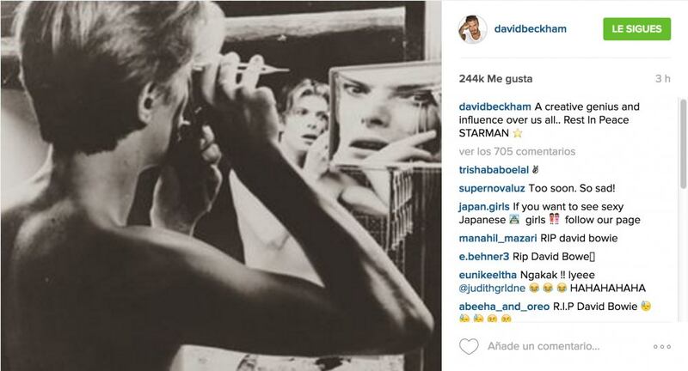Open davidbeckham username in header
This screenshot has width=688, height=371.
click(x=530, y=29)
